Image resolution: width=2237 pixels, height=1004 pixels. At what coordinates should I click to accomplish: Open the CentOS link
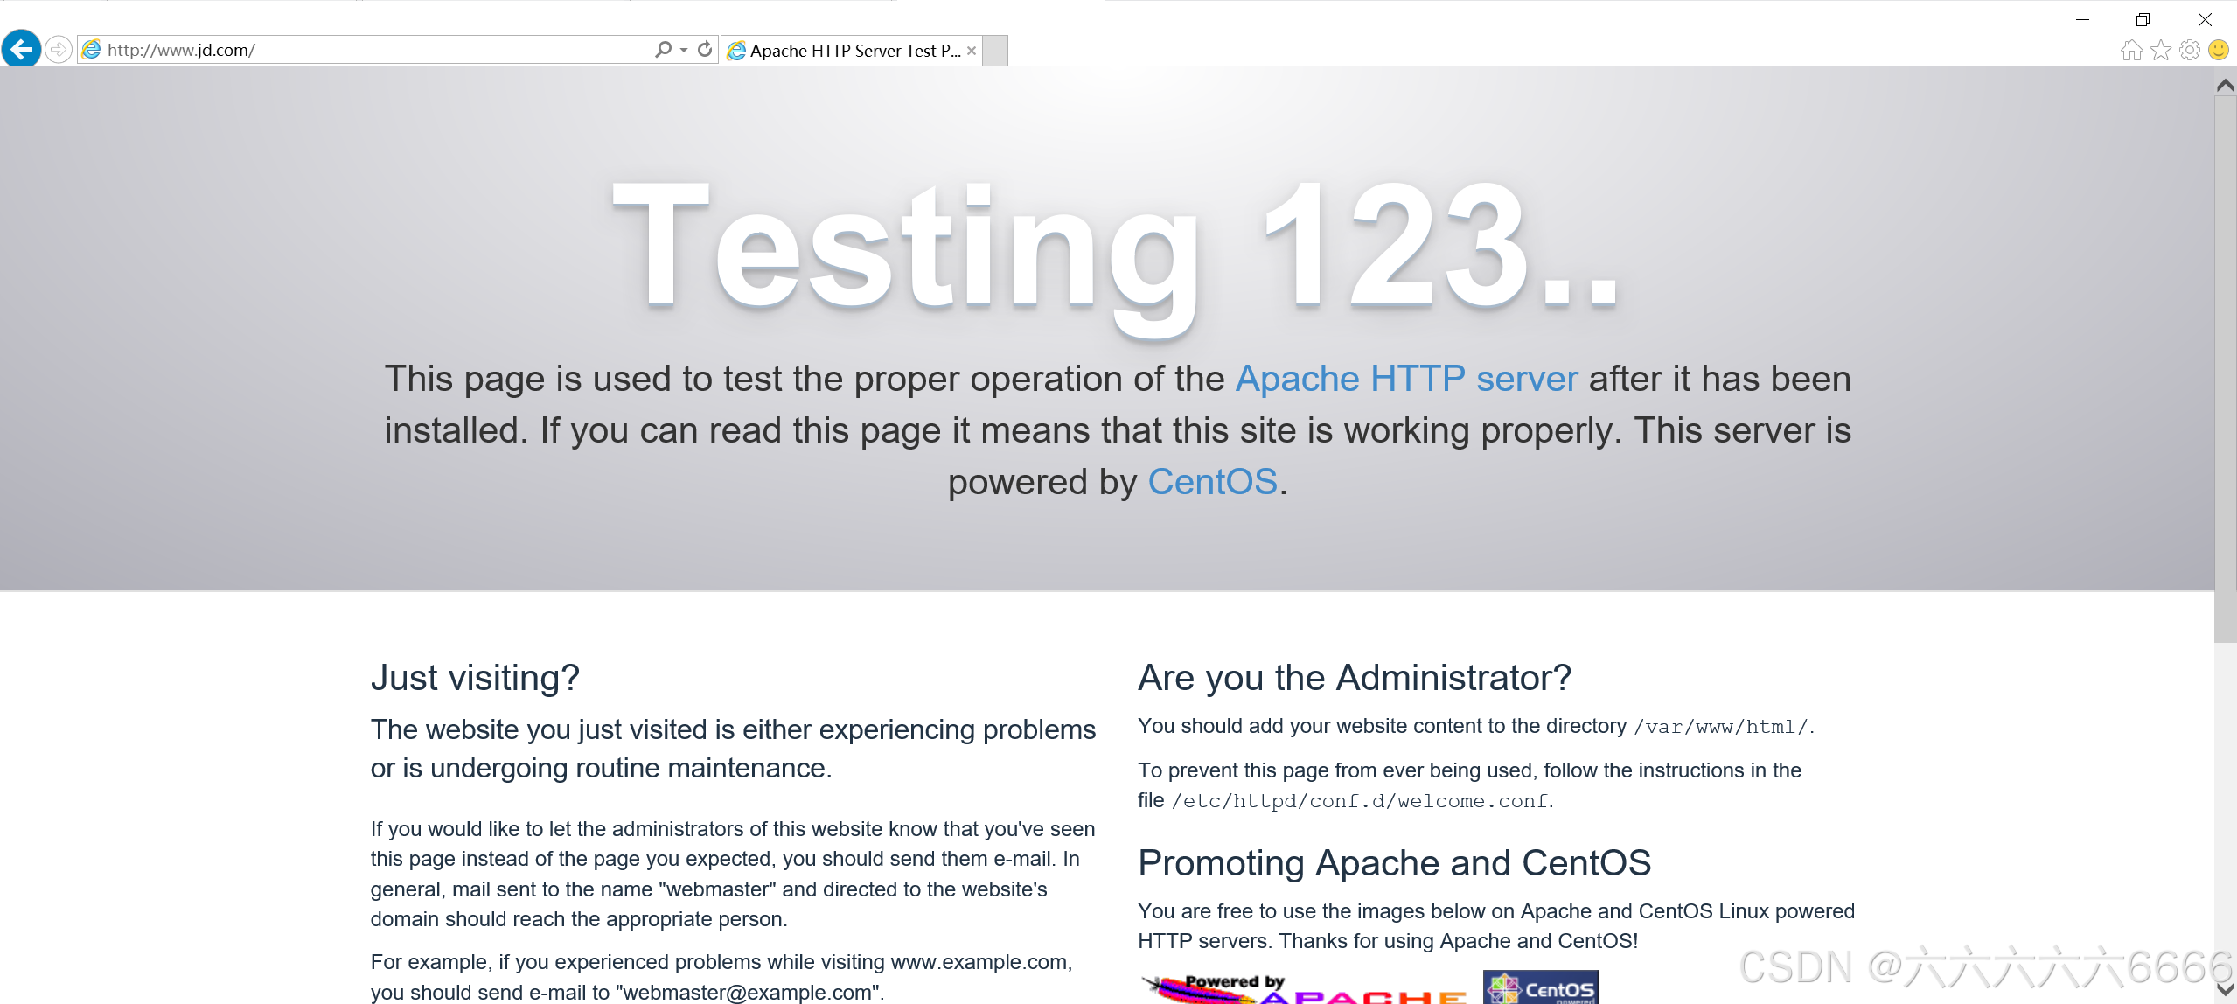pyautogui.click(x=1212, y=482)
